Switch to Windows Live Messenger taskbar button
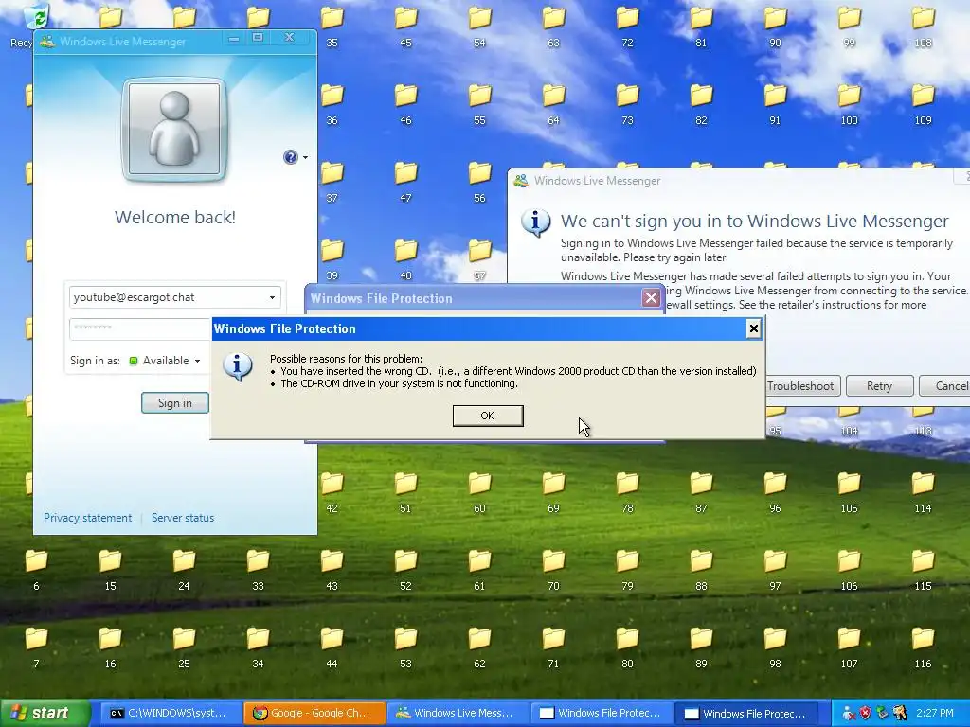Screen dimensions: 970x727 tap(456, 713)
